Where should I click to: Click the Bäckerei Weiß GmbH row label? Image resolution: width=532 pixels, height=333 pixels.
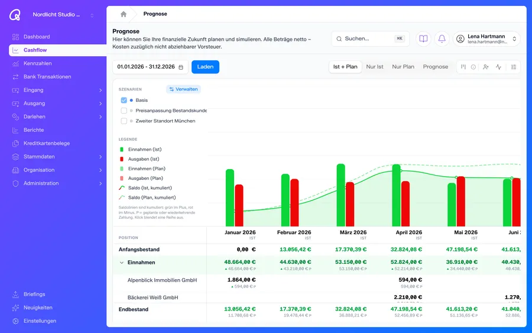153,298
